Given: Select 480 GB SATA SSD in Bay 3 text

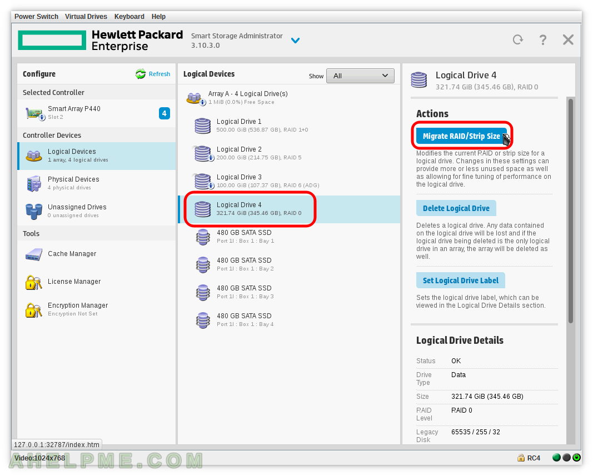Looking at the screenshot, I should click(x=244, y=288).
